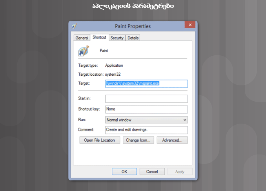The image size is (266, 191).
Task: Click inside the Target path field
Action: 146,84
